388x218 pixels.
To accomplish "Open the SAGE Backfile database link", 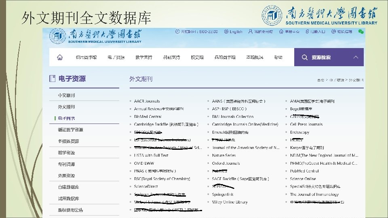I will (240, 179).
